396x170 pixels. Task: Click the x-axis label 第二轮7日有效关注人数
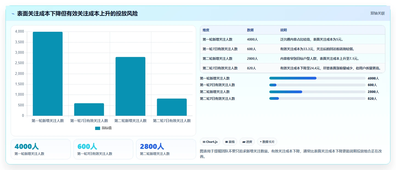(172, 121)
